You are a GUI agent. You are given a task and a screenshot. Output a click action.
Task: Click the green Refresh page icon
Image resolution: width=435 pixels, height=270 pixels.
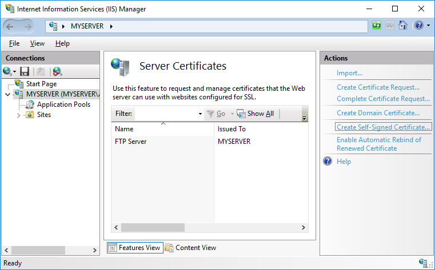(x=376, y=26)
